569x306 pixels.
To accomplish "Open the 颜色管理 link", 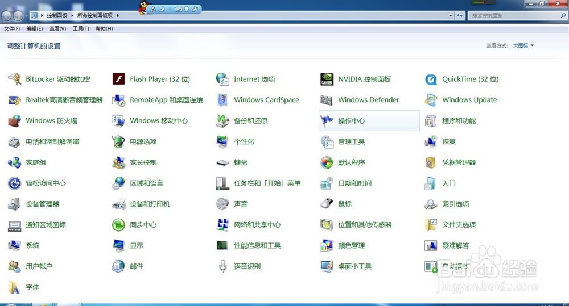I will [351, 245].
